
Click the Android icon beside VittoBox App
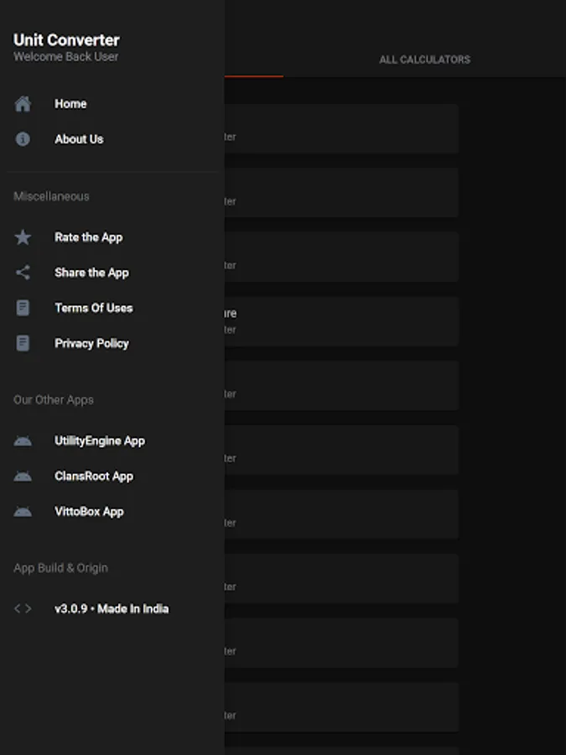23,512
